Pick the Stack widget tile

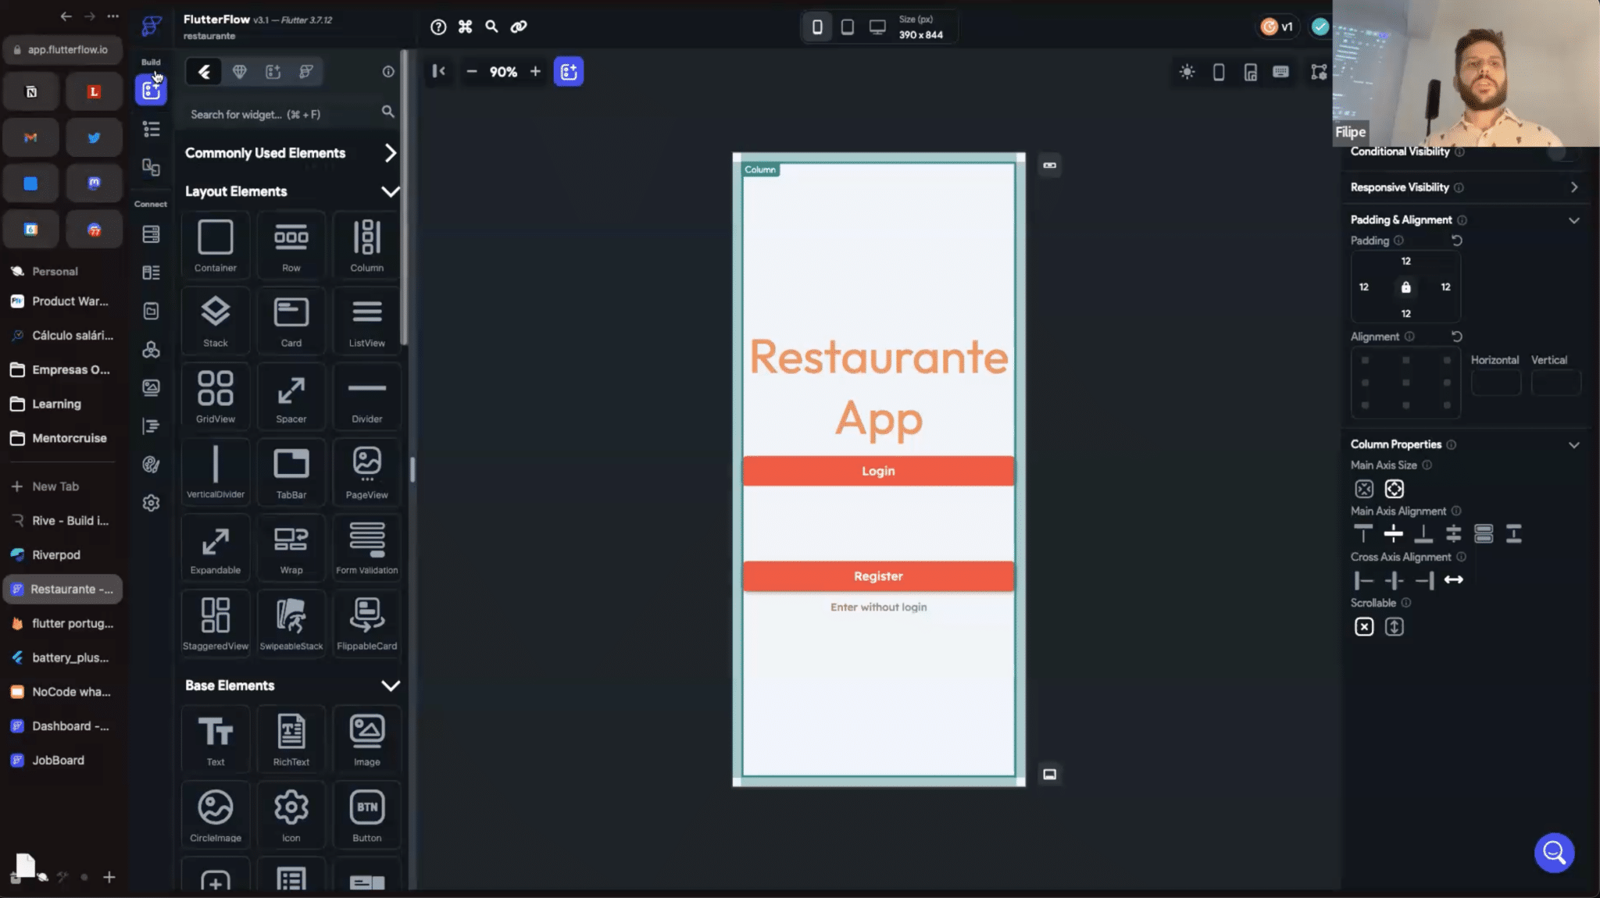click(x=215, y=320)
